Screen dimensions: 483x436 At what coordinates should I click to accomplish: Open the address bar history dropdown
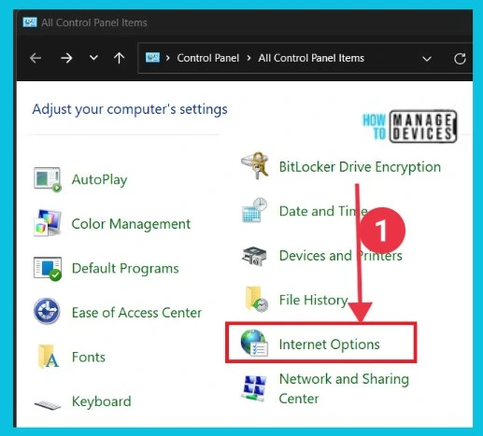427,59
